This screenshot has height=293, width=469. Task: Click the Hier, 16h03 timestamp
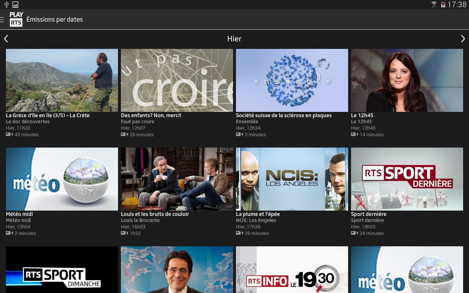[x=133, y=227]
